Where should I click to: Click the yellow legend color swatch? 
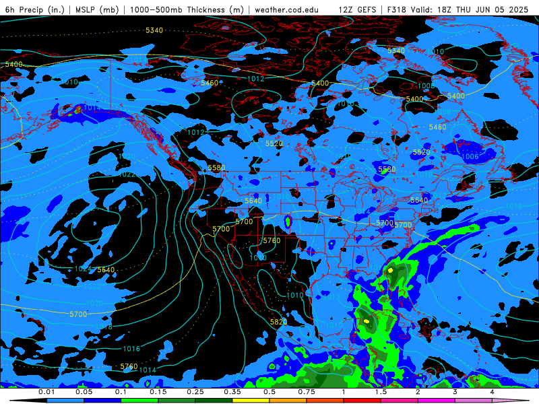(x=251, y=401)
